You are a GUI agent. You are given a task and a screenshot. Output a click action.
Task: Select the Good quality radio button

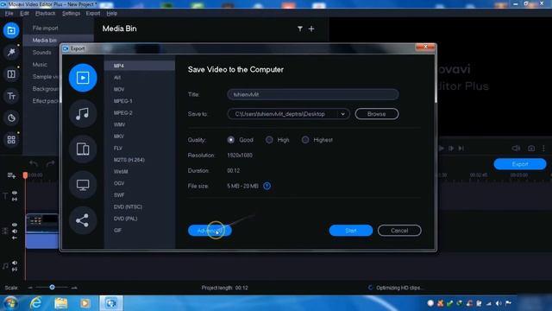231,140
